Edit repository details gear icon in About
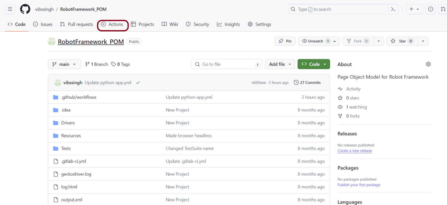Image resolution: width=447 pixels, height=205 pixels. coord(428,64)
